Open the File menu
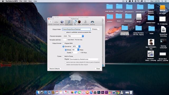Viewport: 169px width, 95px height. (21, 1)
